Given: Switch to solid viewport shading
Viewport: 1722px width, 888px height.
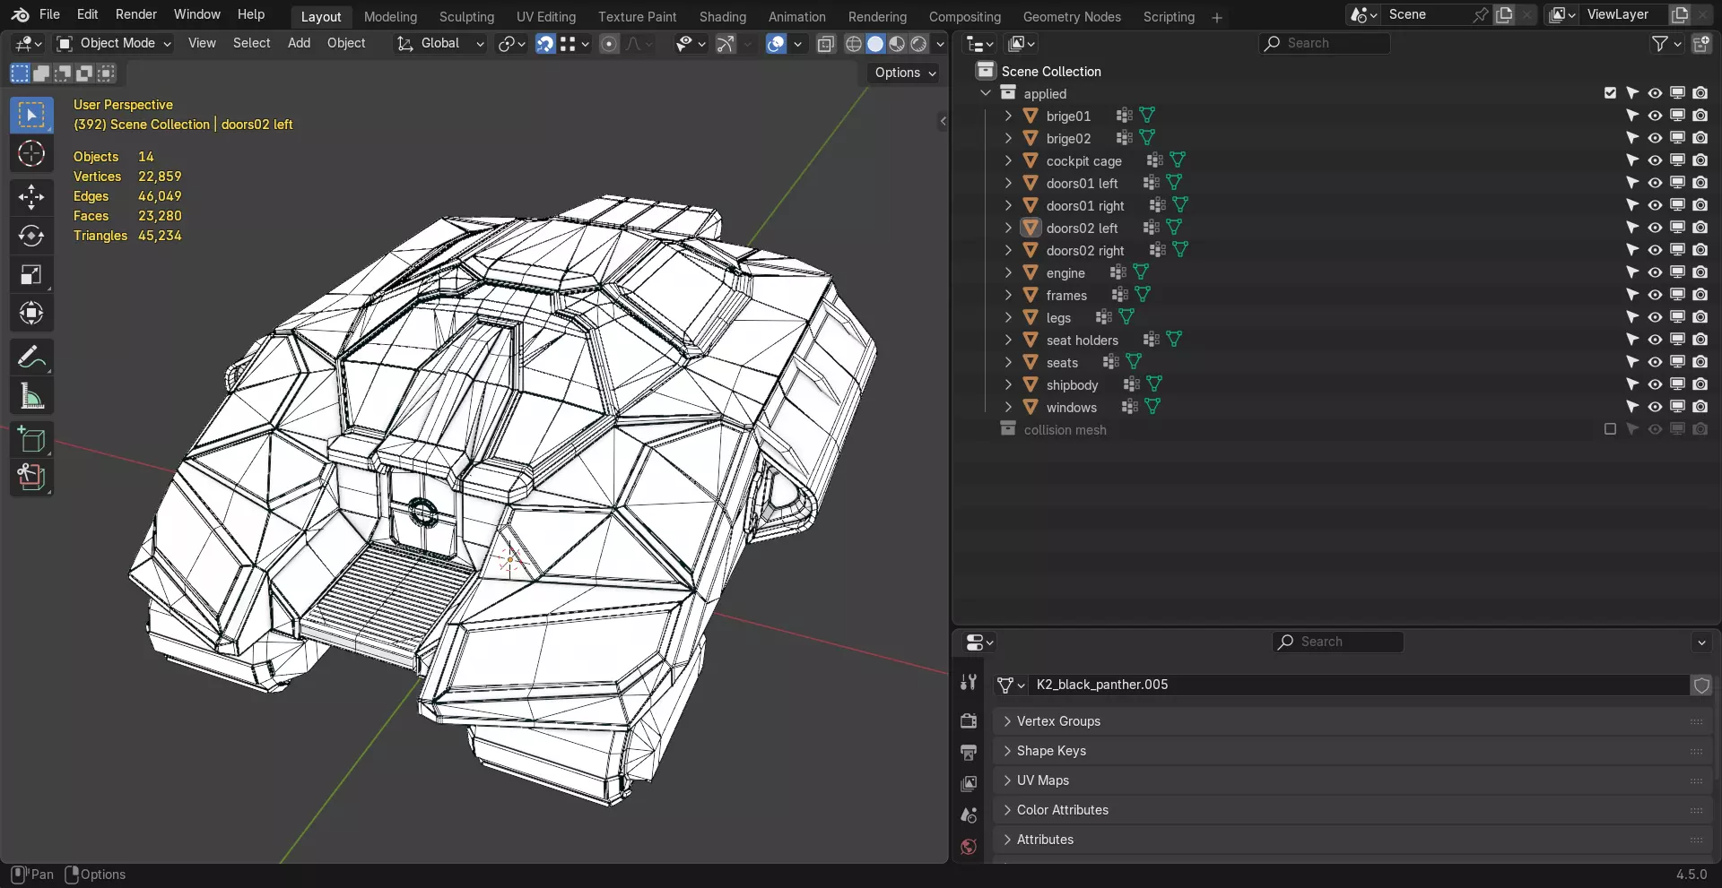Looking at the screenshot, I should [875, 44].
